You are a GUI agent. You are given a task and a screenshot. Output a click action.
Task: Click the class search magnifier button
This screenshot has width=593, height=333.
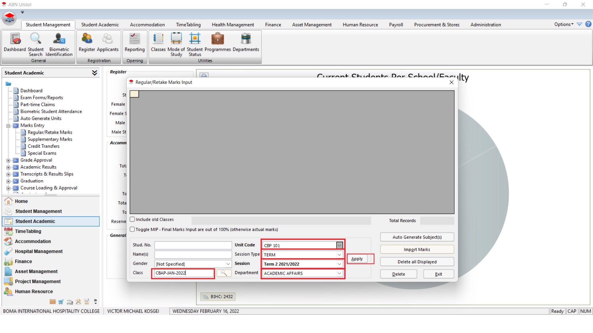point(224,273)
